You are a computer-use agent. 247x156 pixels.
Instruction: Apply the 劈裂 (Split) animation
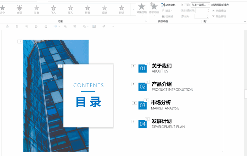pos(88,9)
